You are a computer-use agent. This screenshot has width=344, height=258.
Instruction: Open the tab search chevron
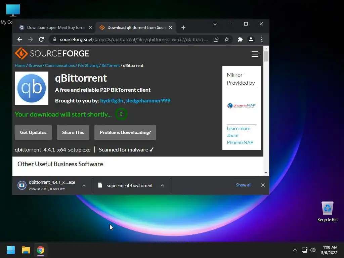(215, 24)
